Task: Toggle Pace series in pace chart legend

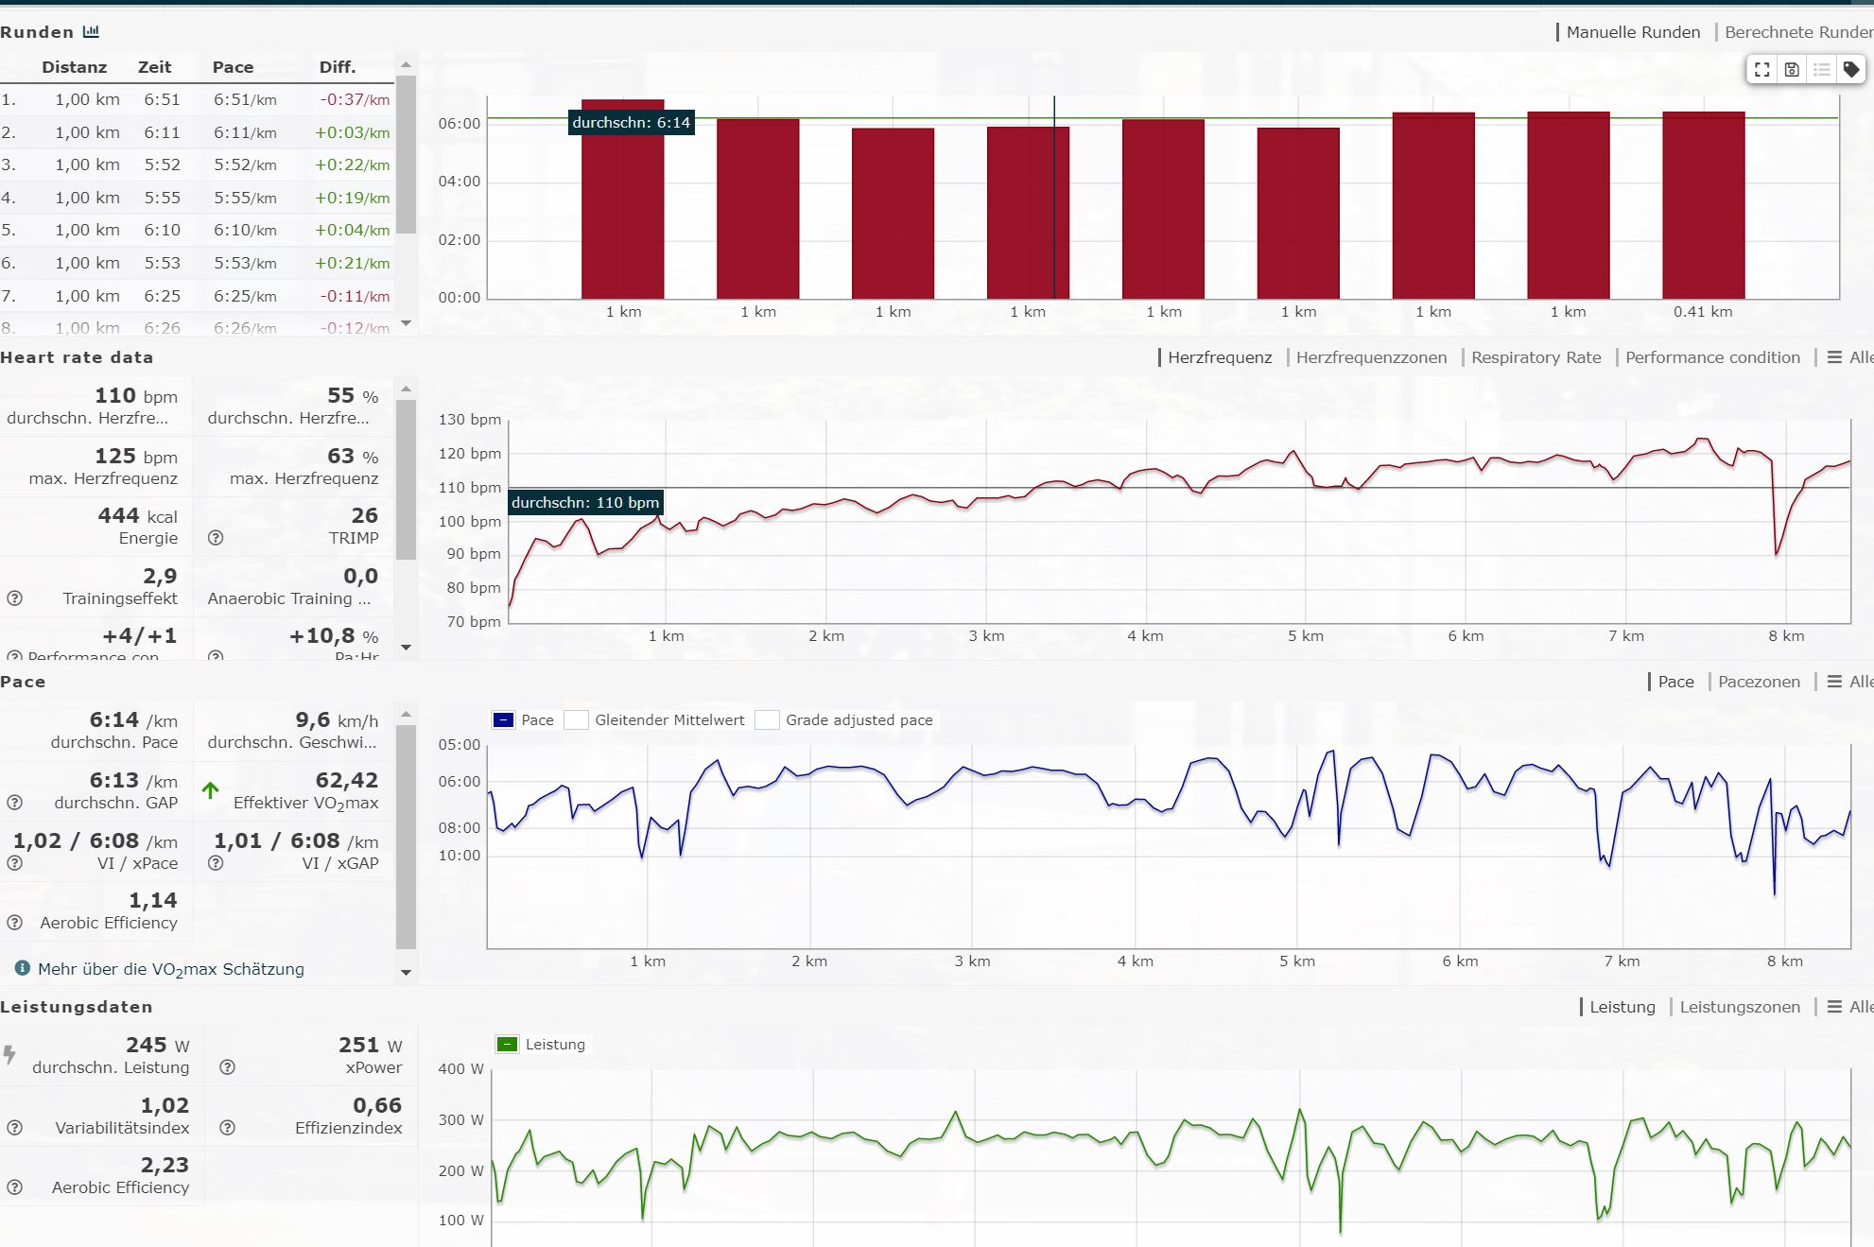Action: pyautogui.click(x=504, y=720)
